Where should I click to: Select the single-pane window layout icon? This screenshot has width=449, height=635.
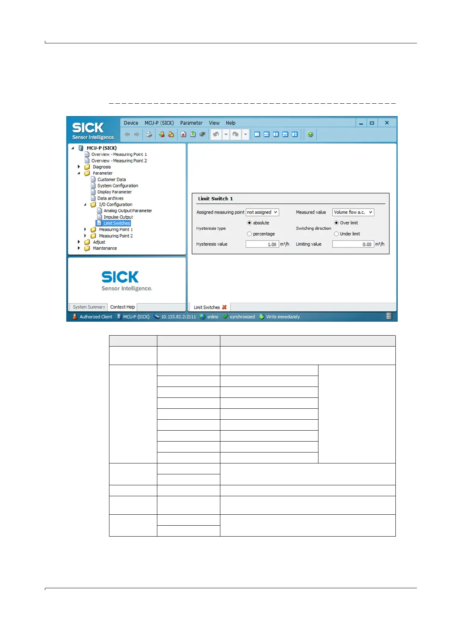257,134
